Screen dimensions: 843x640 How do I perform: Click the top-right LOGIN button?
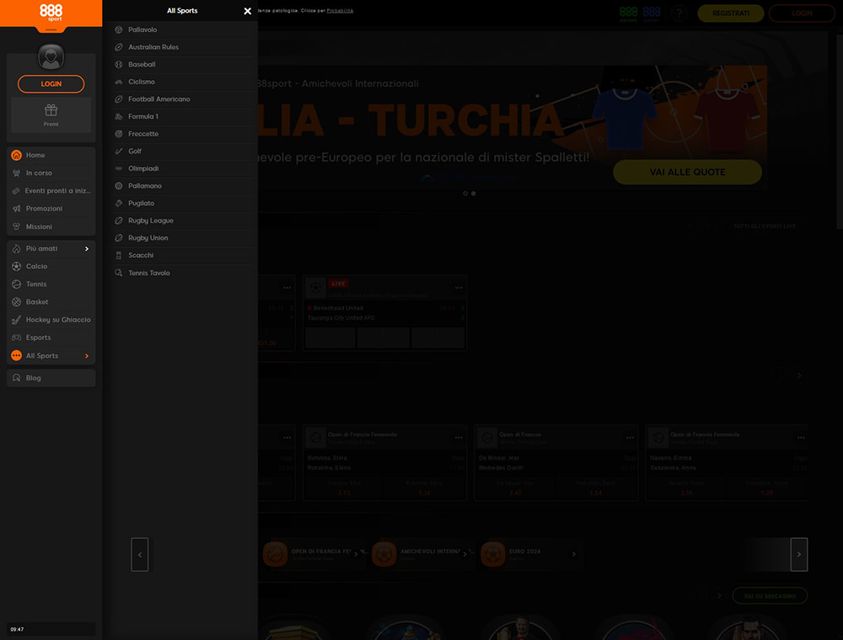[x=802, y=13]
